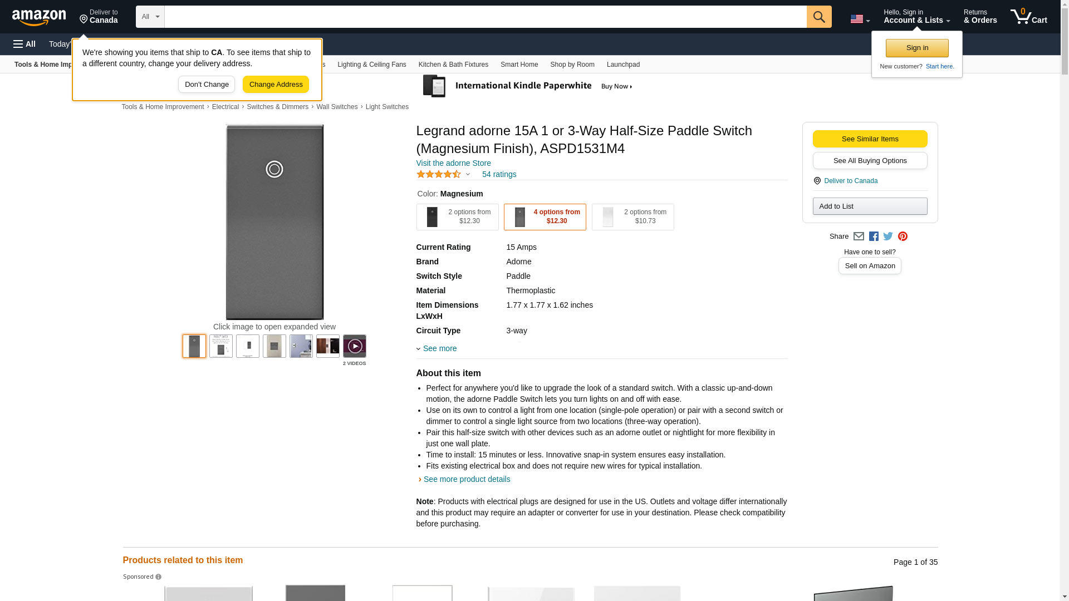The width and height of the screenshot is (1069, 601).
Task: Select the Magnesium color option
Action: [x=545, y=217]
